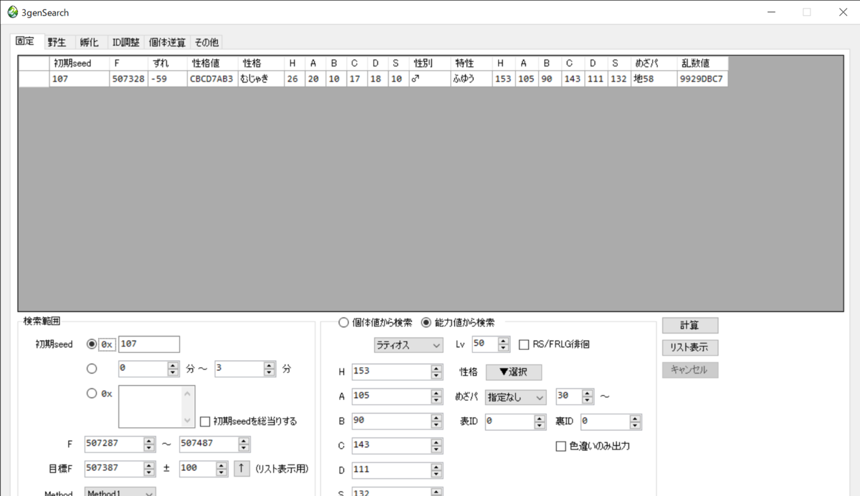Click the ふゆう ability cell
This screenshot has width=860, height=496.
[x=471, y=79]
